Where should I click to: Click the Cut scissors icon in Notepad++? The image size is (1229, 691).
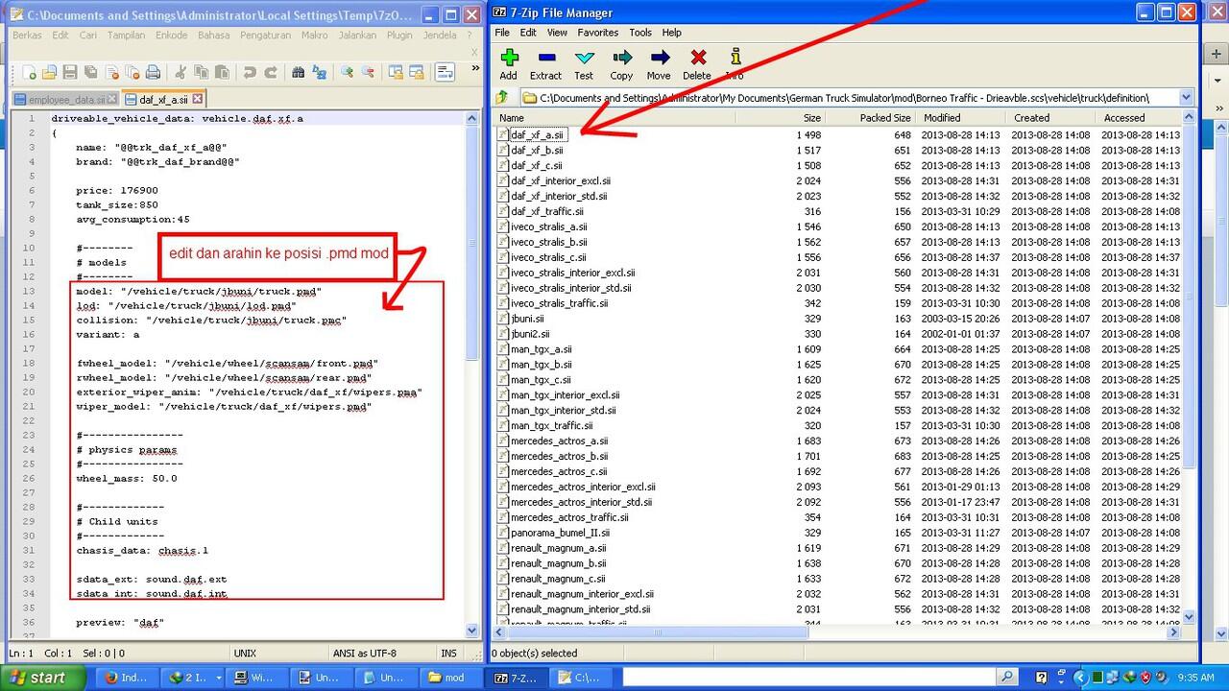click(x=179, y=72)
